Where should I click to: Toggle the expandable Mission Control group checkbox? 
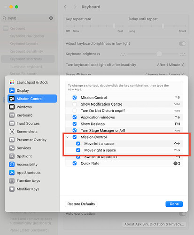[75, 137]
